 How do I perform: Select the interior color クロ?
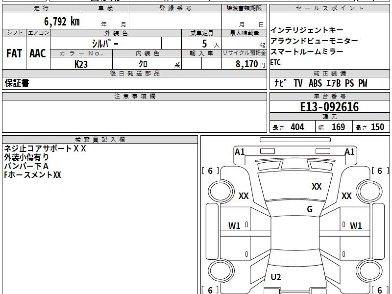143,64
